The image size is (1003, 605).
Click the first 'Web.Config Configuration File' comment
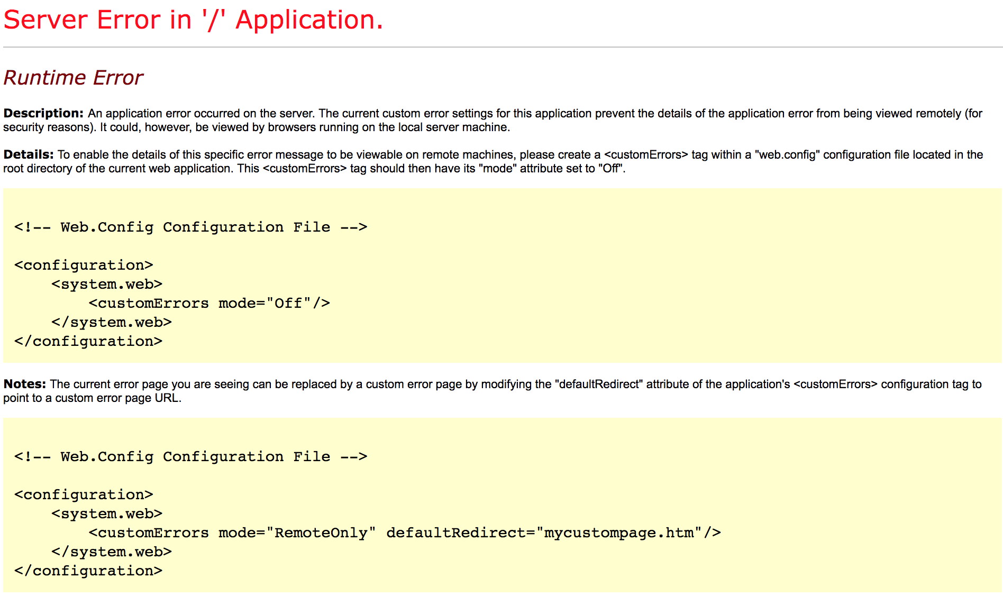coord(190,227)
